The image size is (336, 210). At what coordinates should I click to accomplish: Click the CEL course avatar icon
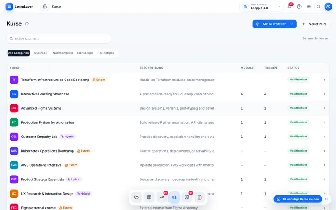point(14,137)
